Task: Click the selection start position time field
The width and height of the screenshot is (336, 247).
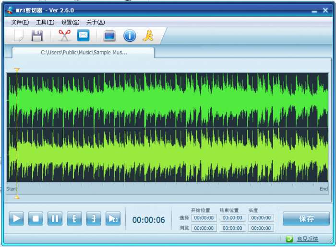Action: 204,218
